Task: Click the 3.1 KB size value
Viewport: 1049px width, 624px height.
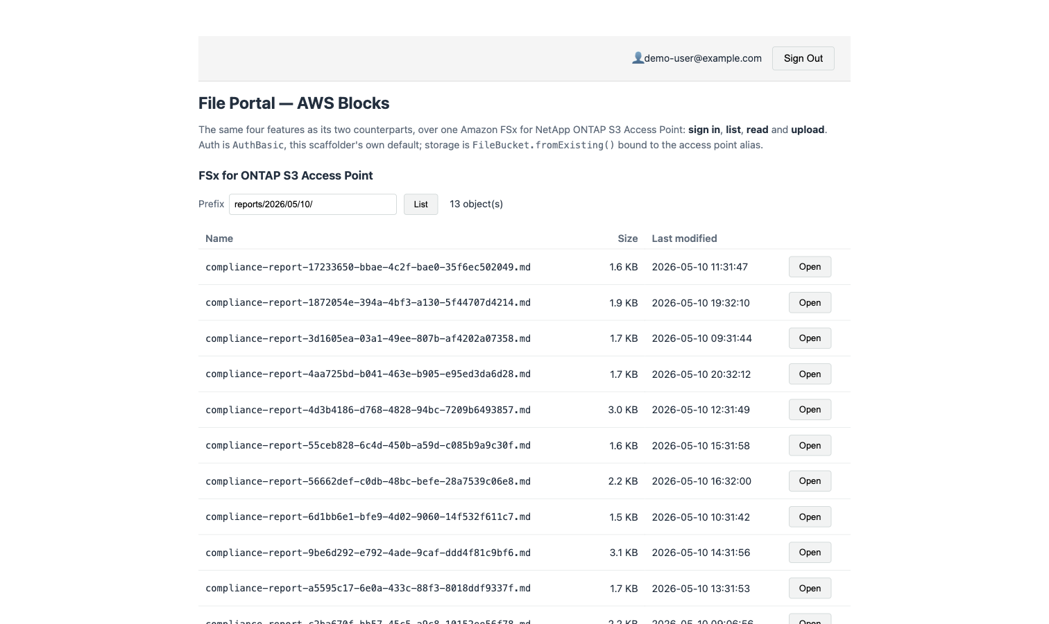Action: 623,553
